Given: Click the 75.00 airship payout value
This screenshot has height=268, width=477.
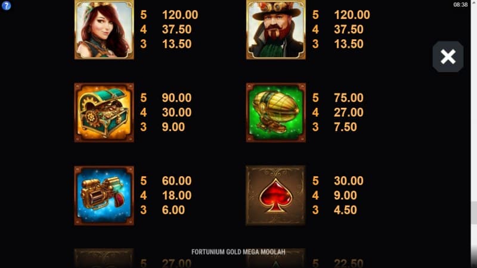Looking at the screenshot, I should coord(349,98).
